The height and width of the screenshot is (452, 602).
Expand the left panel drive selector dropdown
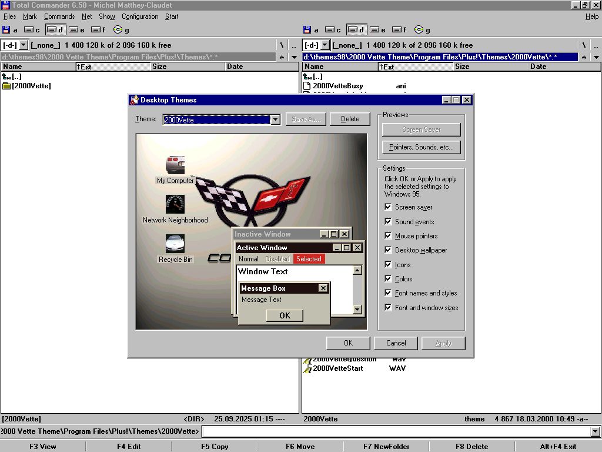click(24, 45)
